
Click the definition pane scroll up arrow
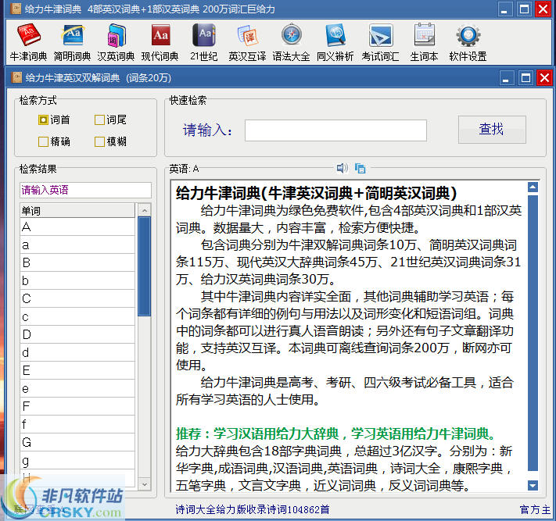[533, 187]
